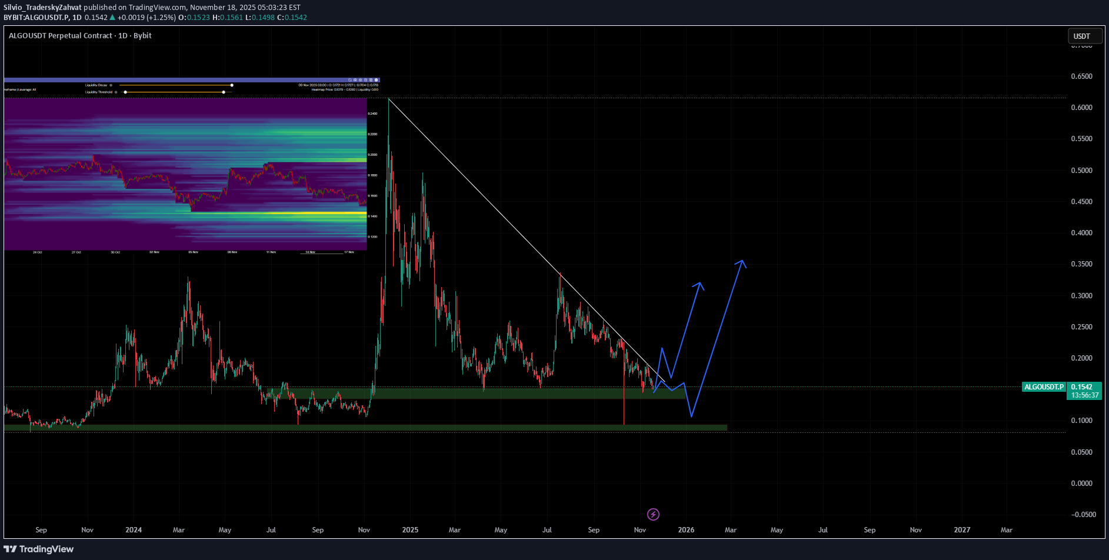Image resolution: width=1109 pixels, height=560 pixels.
Task: Click the refresh icon in heatmap header
Action: 350,80
